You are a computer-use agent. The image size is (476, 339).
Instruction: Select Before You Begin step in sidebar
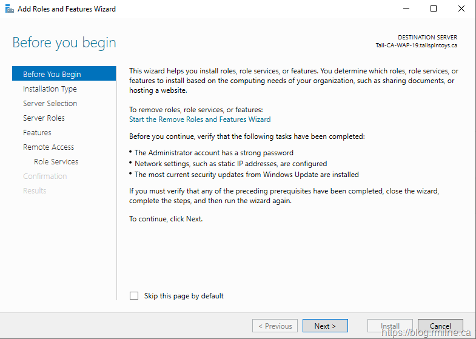(52, 75)
